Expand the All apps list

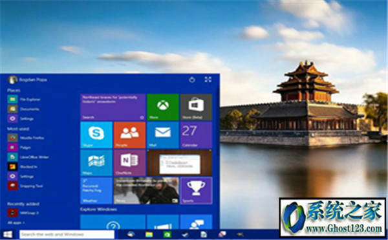pyautogui.click(x=16, y=223)
